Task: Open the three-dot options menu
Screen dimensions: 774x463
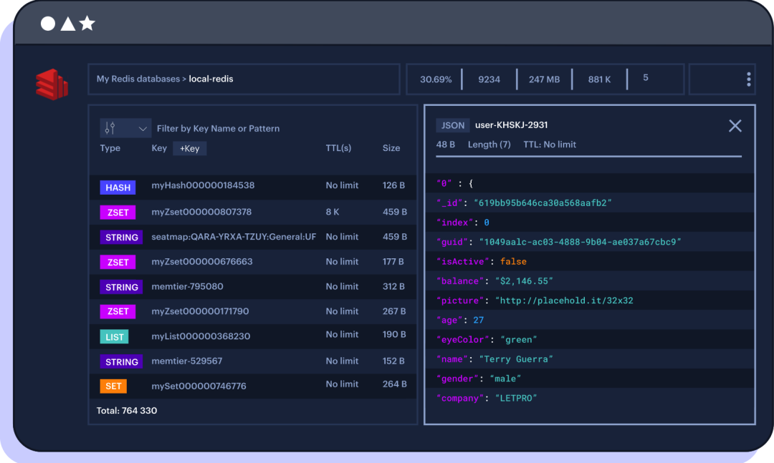Action: coord(748,79)
